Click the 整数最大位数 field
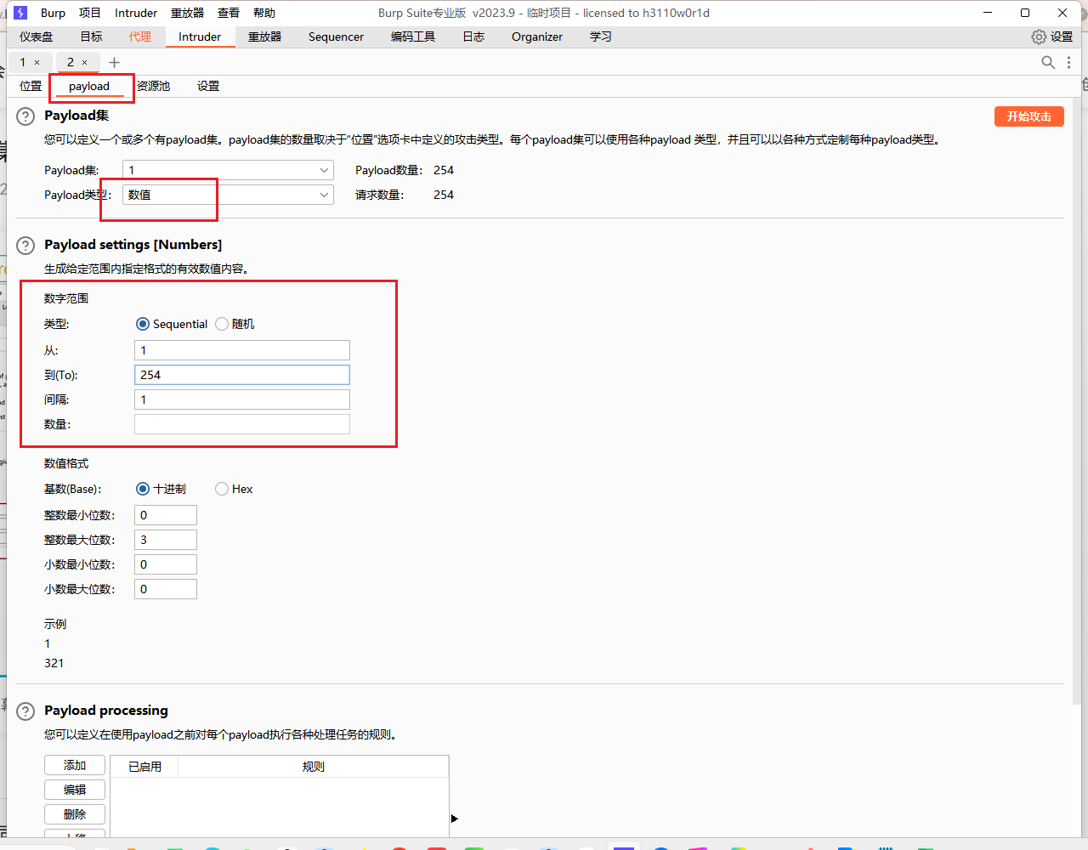 (166, 540)
